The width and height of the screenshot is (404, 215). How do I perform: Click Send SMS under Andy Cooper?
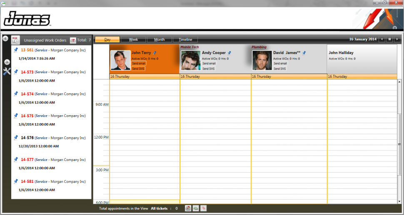coord(208,69)
